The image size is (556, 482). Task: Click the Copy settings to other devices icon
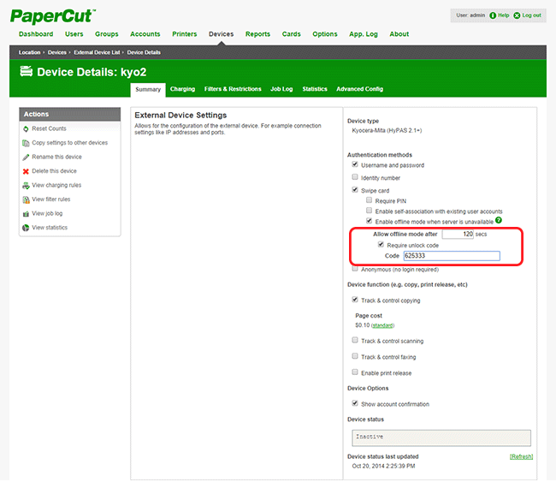26,143
